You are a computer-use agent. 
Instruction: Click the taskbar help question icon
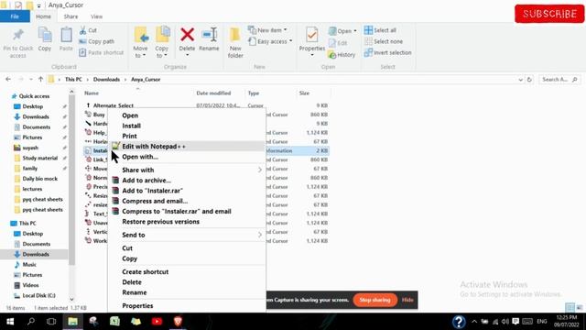(459, 322)
